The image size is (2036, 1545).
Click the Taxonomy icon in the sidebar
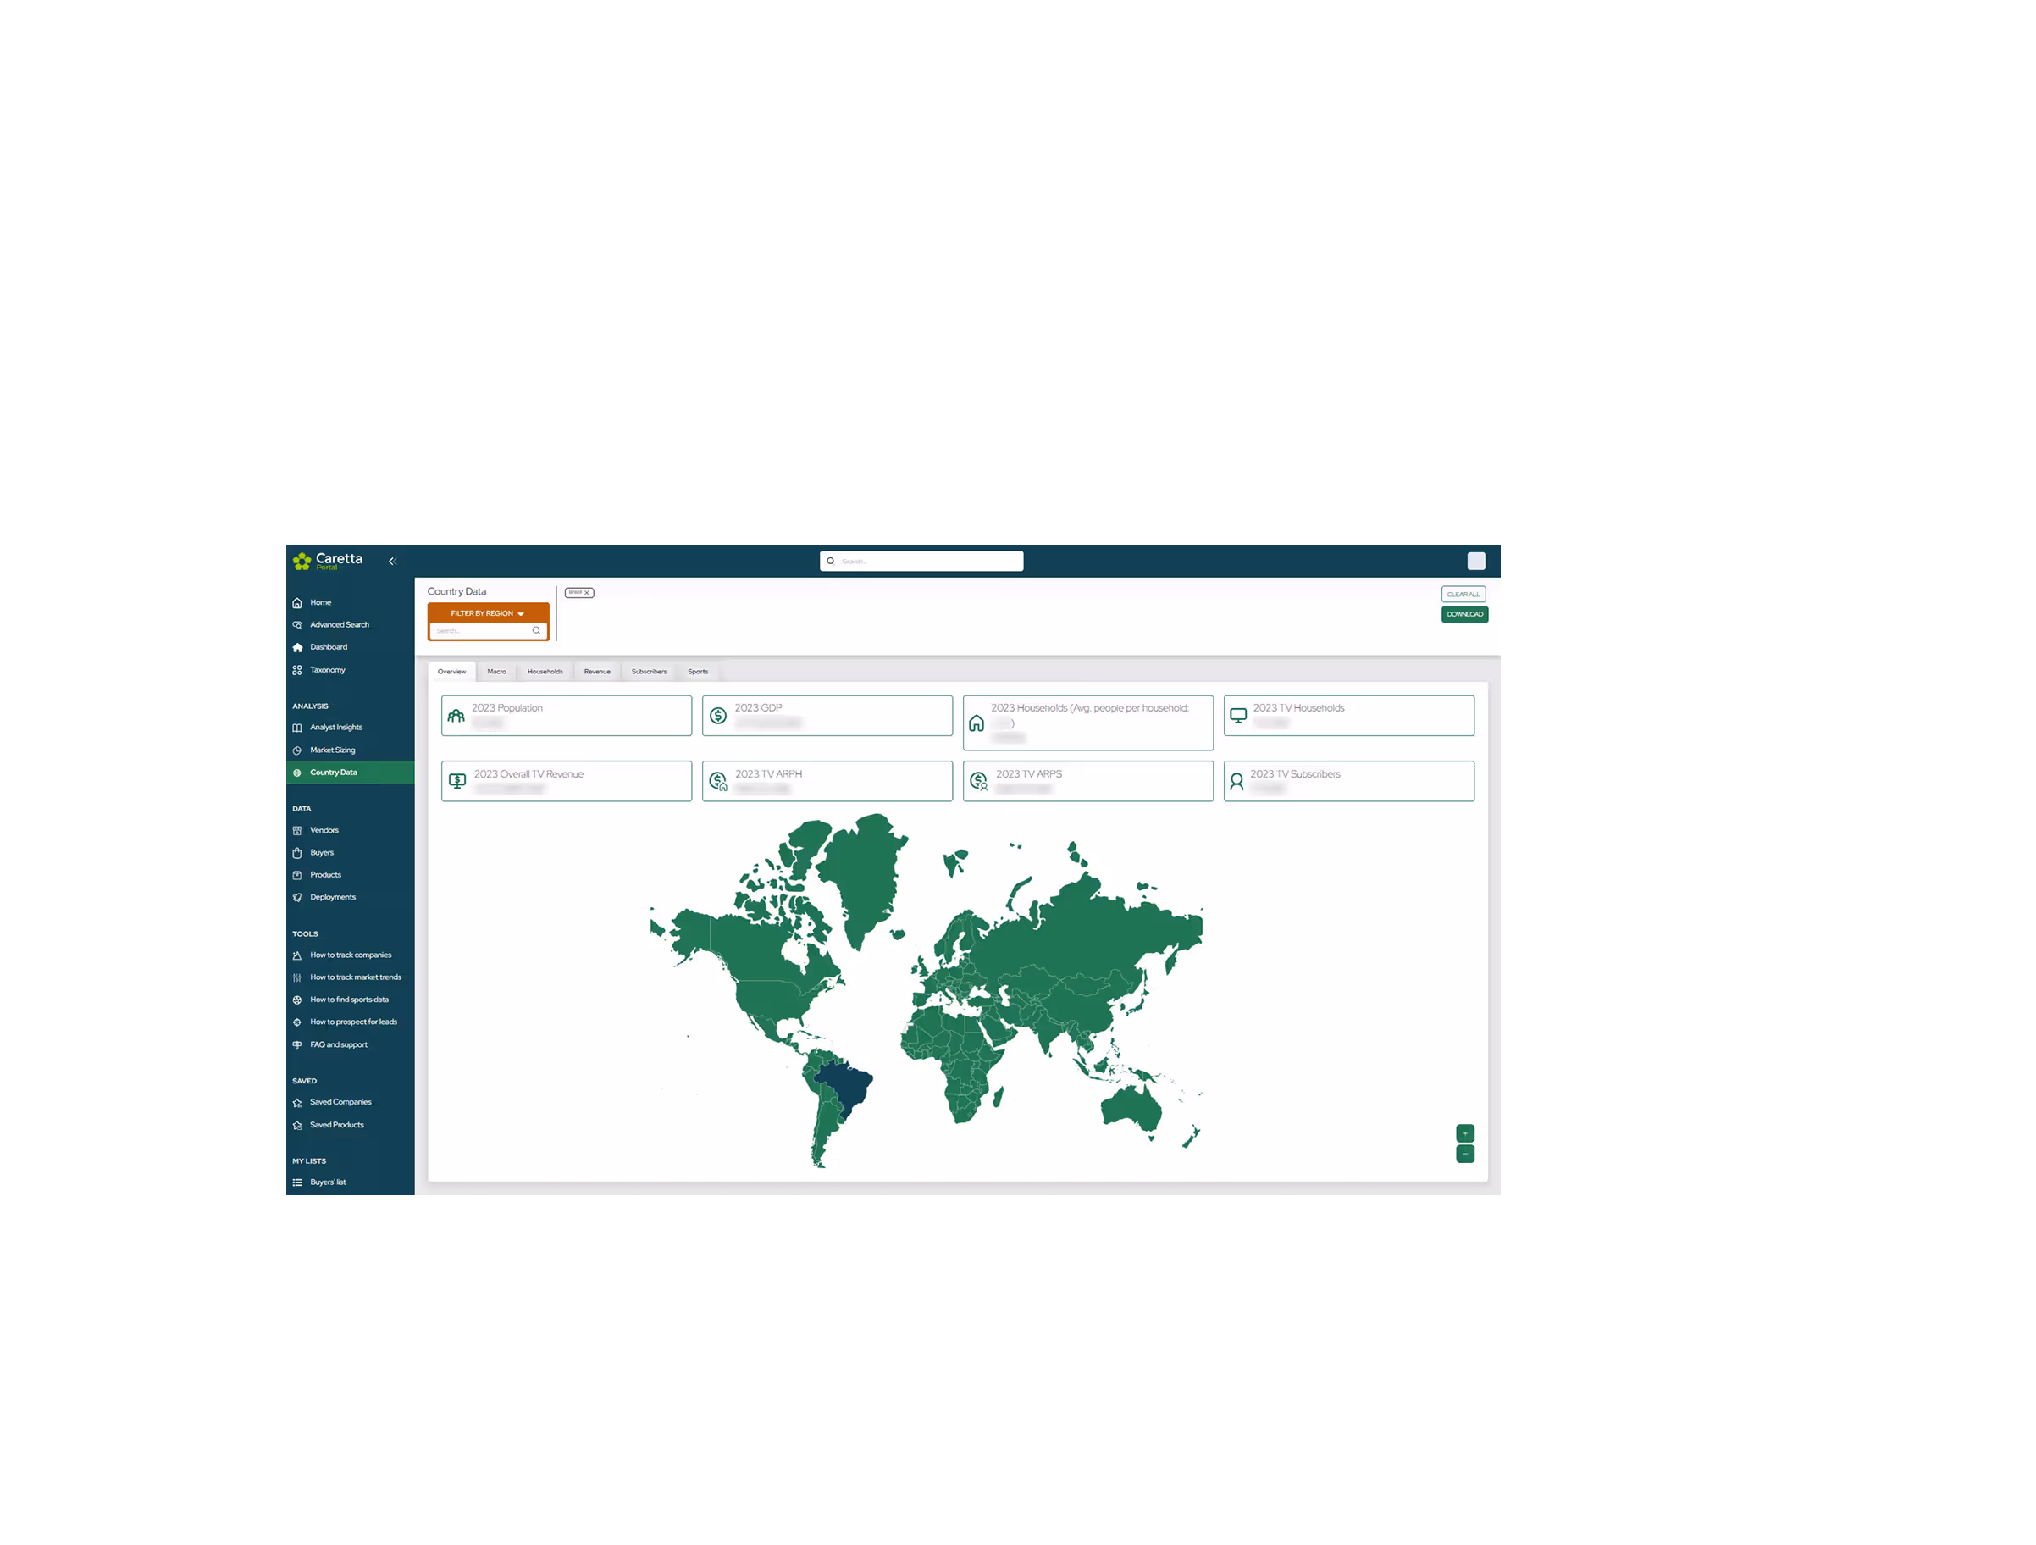pos(297,670)
